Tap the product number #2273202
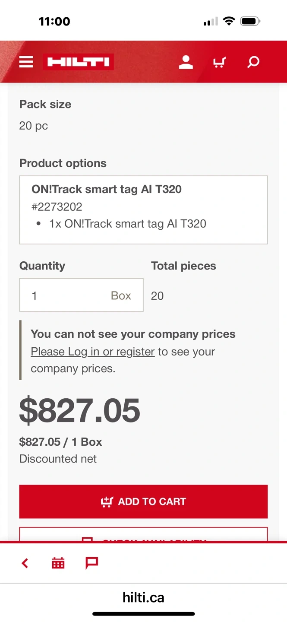 pyautogui.click(x=57, y=206)
